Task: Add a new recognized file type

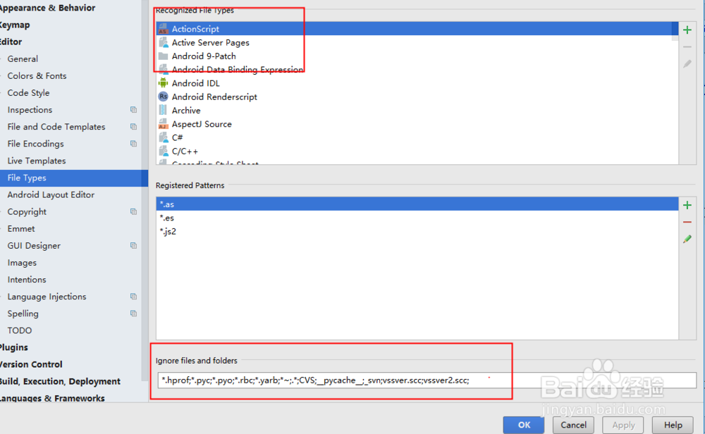Action: click(x=687, y=30)
